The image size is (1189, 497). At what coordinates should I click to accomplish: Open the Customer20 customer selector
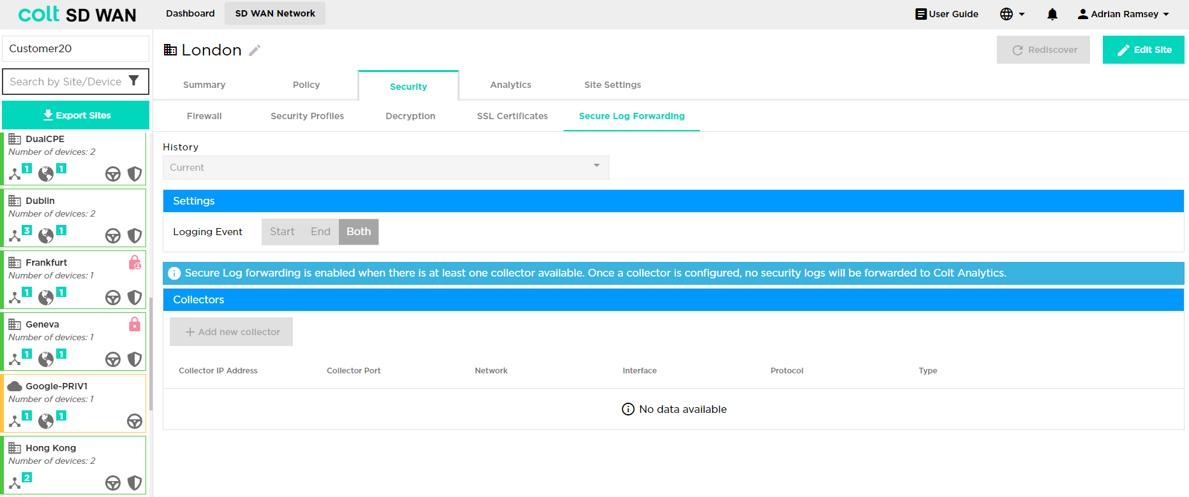click(x=75, y=48)
